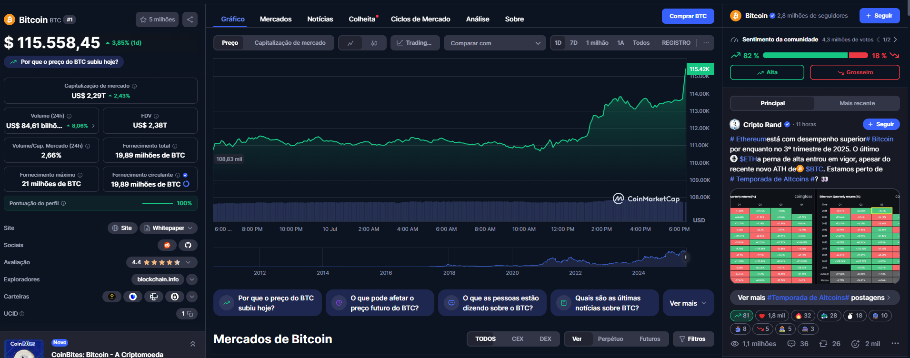Viewport: 910px width, 358px height.
Task: Click the Comprar BTC button
Action: tap(688, 16)
